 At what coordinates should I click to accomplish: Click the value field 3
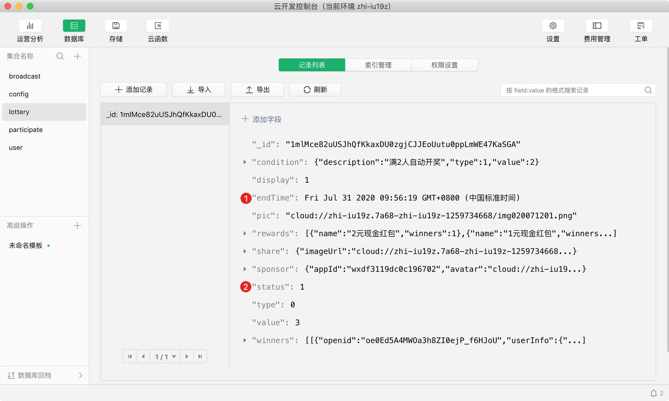297,322
